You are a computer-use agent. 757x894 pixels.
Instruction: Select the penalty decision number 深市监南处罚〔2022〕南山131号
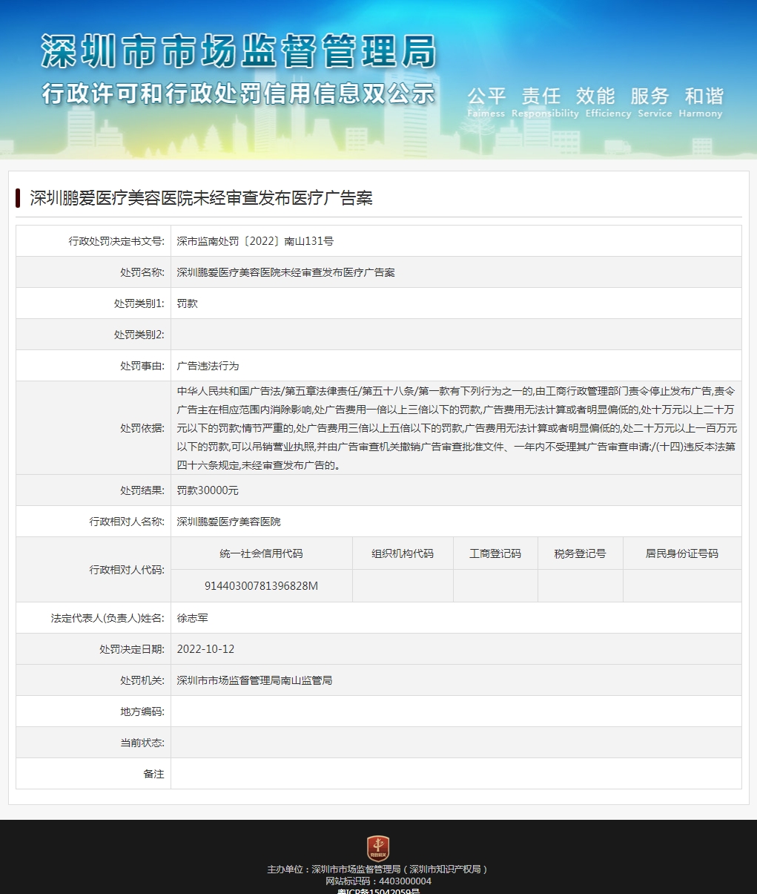coord(254,240)
